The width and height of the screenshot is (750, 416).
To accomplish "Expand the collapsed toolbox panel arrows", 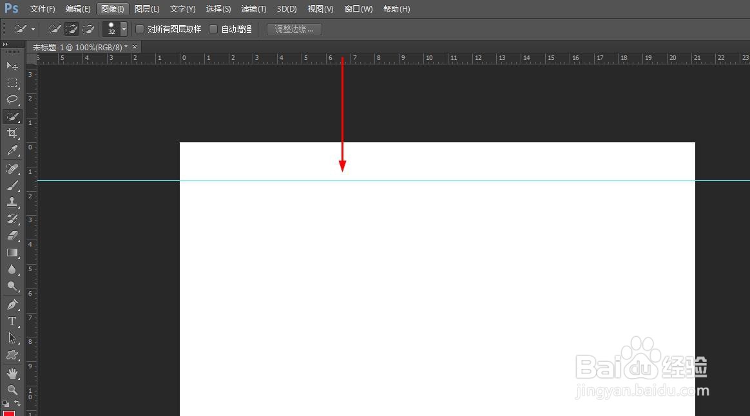I will point(5,44).
